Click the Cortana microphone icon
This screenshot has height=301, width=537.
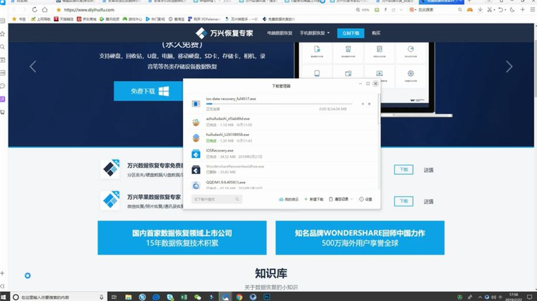[101, 297]
